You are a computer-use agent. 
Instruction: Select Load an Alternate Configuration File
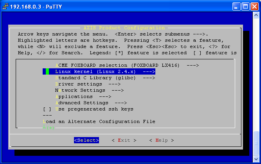coord(99,121)
